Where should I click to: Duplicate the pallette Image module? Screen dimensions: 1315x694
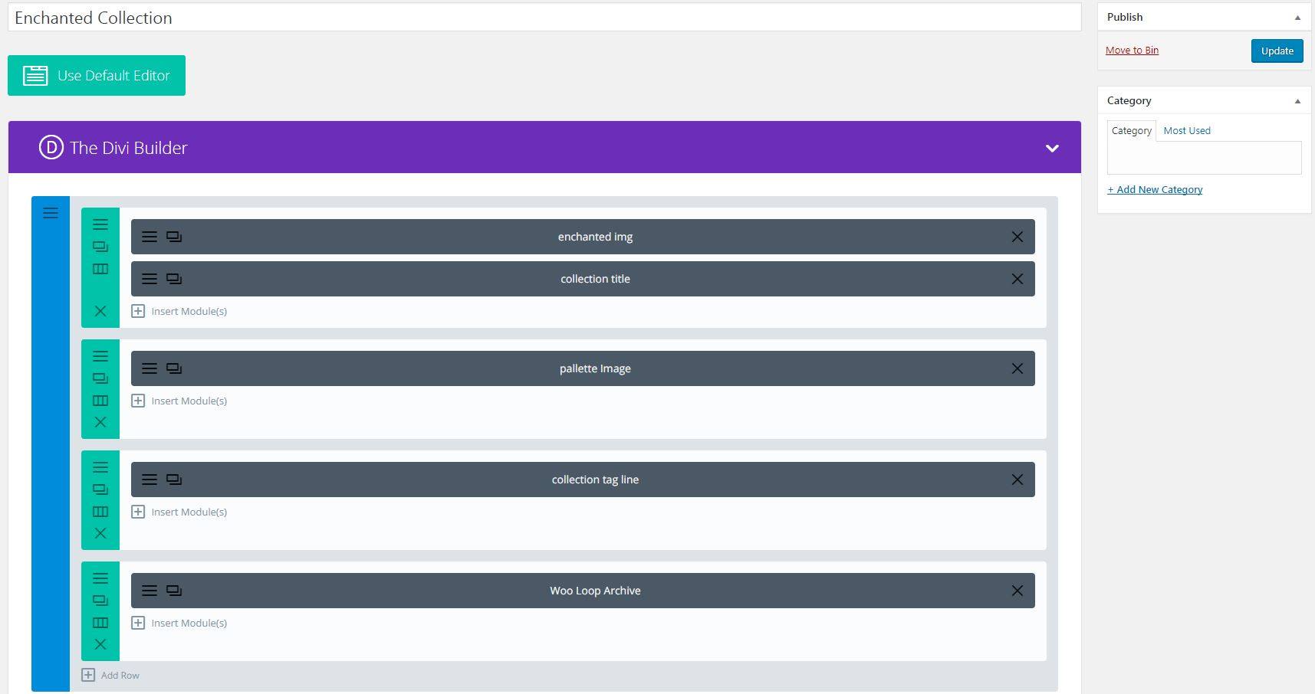[174, 368]
